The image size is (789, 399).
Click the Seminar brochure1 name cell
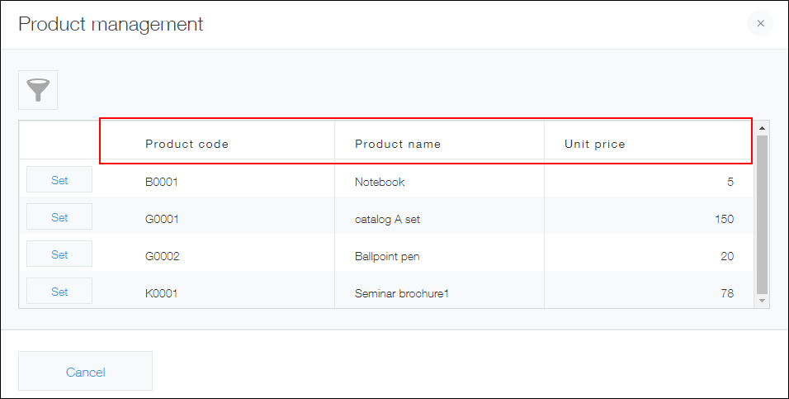click(401, 293)
